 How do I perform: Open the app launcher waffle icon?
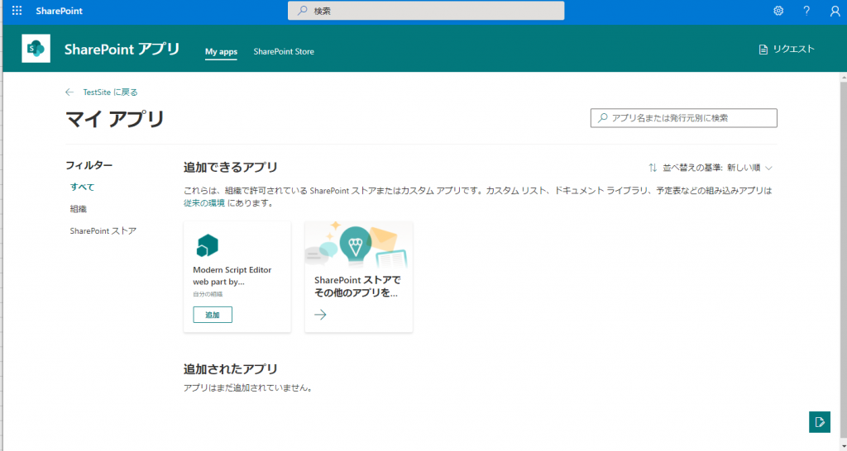click(17, 11)
